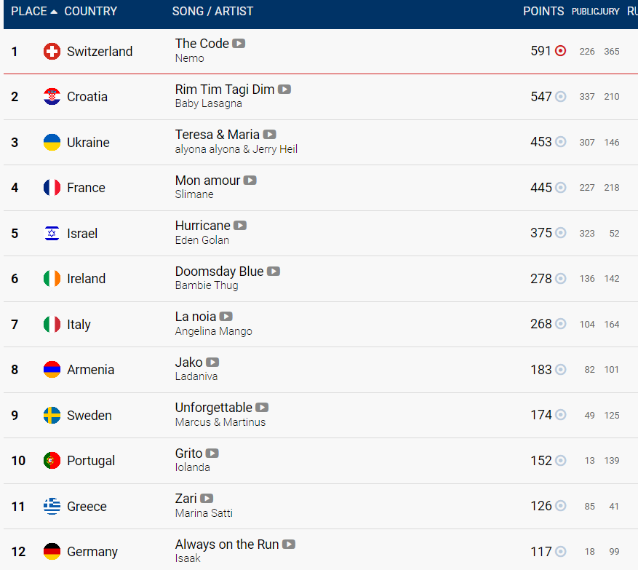
Task: Sort by JURY votes column
Action: tap(608, 12)
